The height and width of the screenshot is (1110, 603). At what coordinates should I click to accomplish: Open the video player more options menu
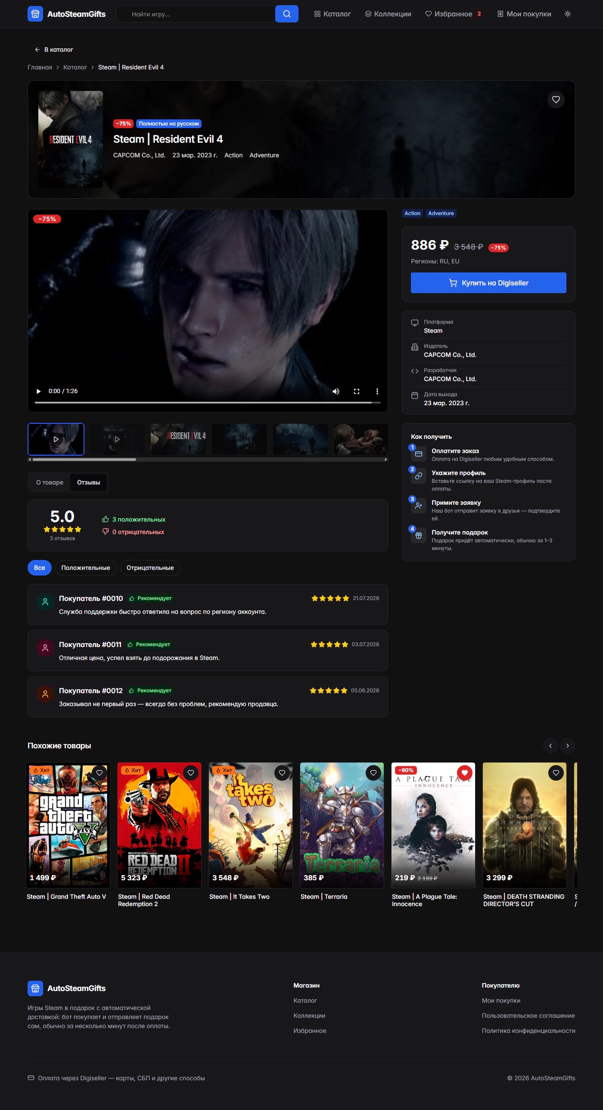click(x=377, y=391)
